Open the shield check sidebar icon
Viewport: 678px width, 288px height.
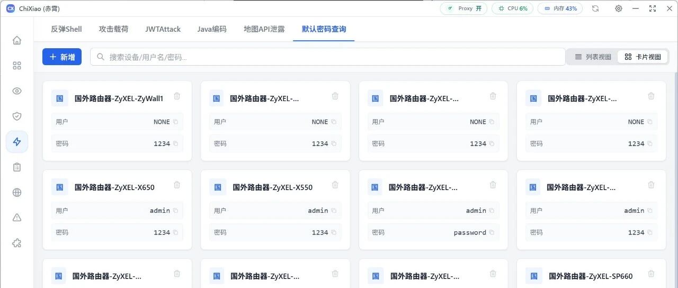pyautogui.click(x=17, y=116)
